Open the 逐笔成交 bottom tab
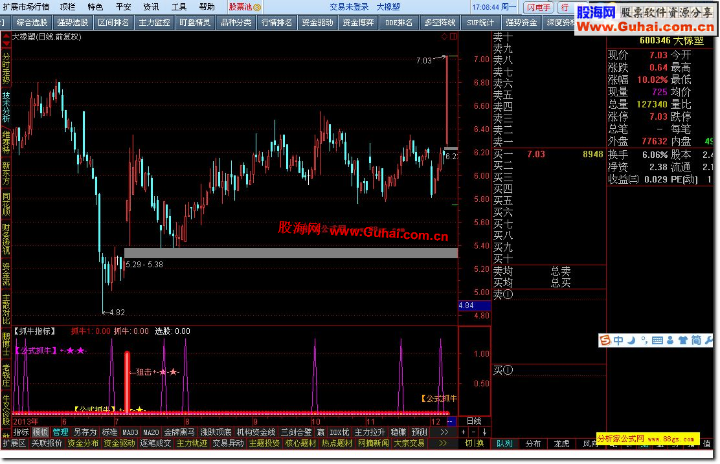Image resolution: width=720 pixels, height=464 pixels. click(x=155, y=443)
